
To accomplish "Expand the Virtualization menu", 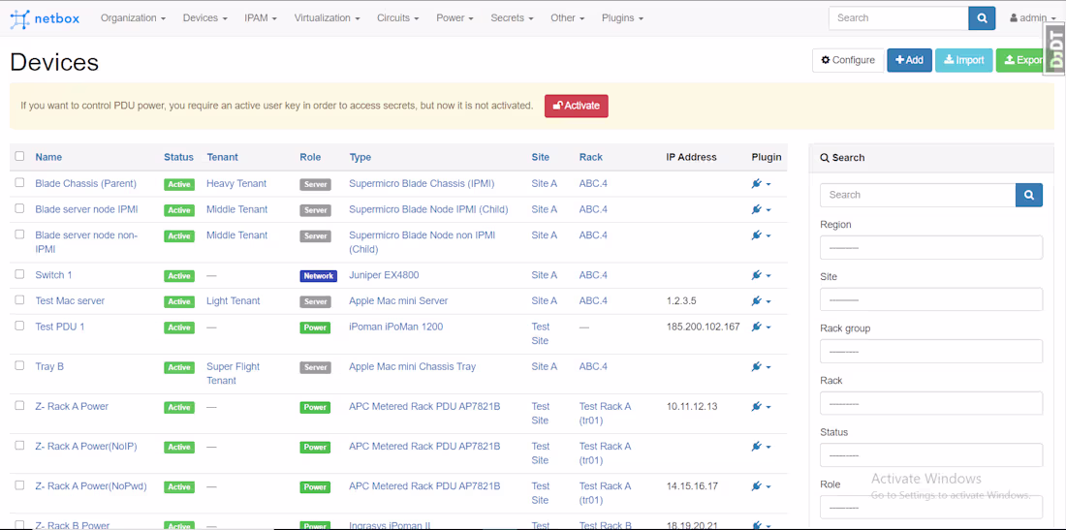I will point(328,18).
